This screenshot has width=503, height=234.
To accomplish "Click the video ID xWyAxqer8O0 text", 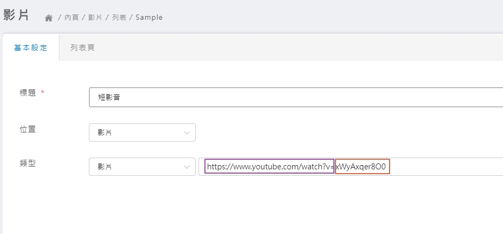I will (362, 167).
